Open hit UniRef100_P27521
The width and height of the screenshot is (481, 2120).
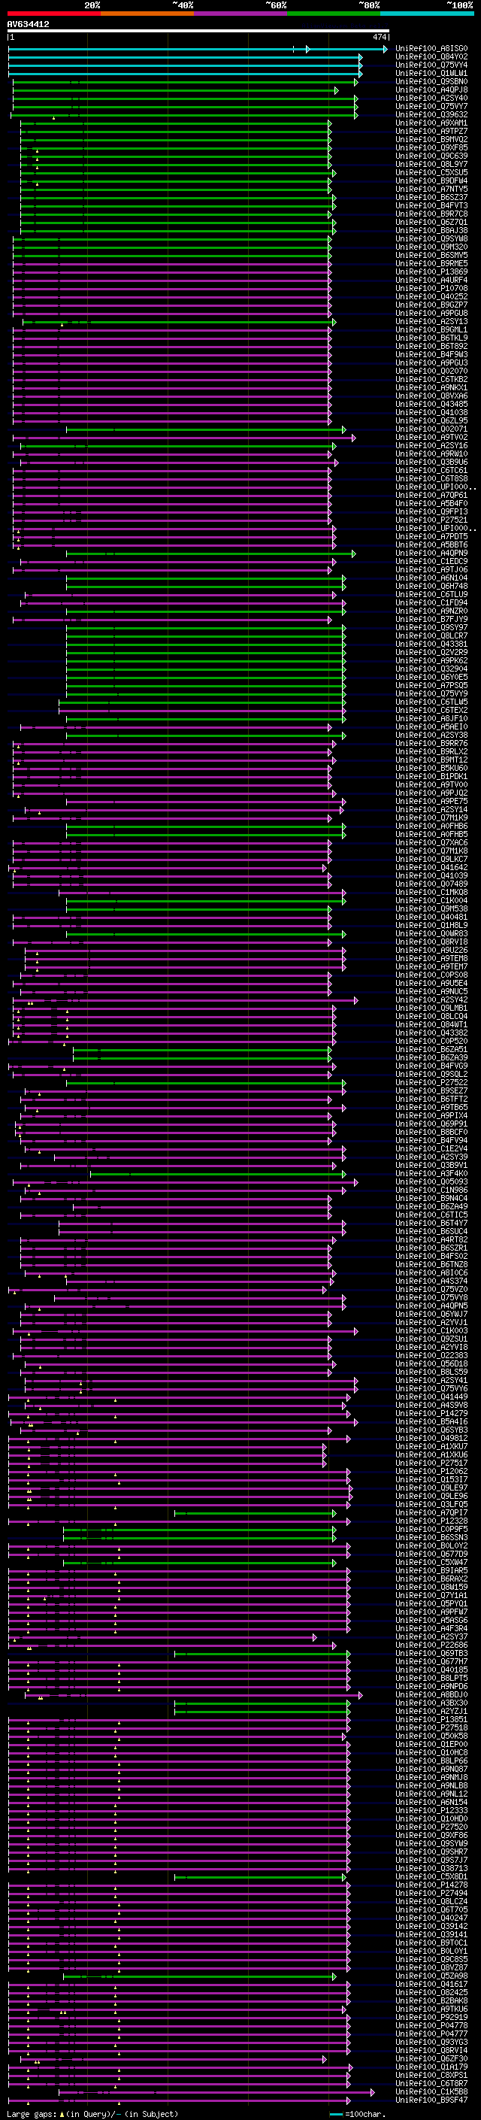tap(431, 521)
